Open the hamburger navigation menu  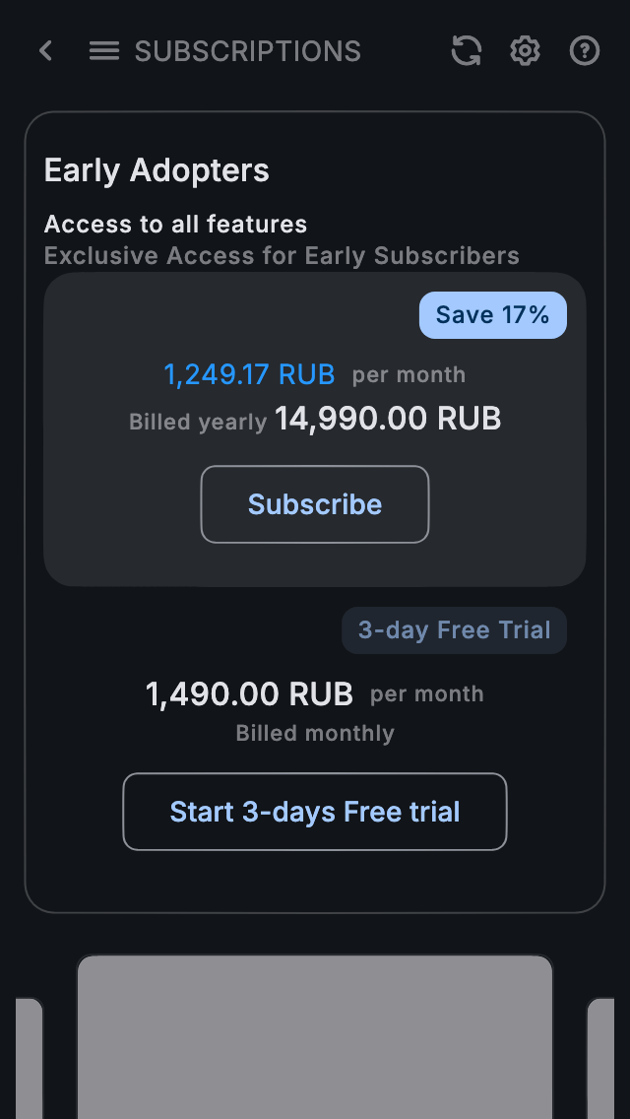click(x=104, y=51)
